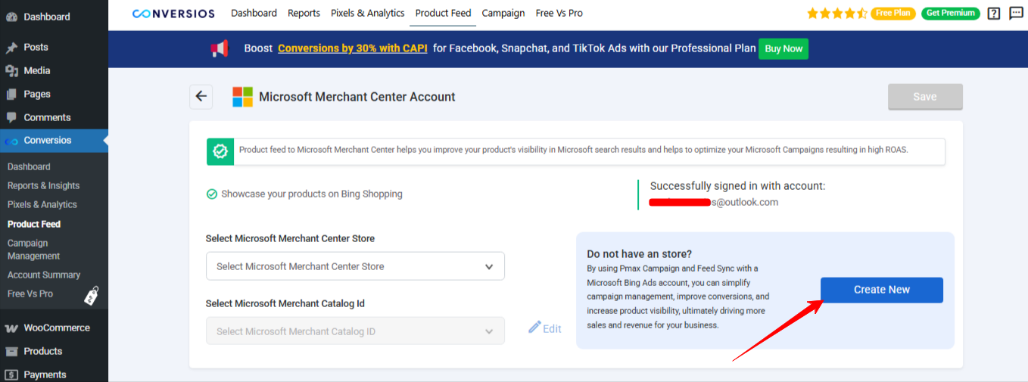Open Reports & Insights in sidebar submenu
Viewport: 1028px width, 382px height.
pos(43,185)
